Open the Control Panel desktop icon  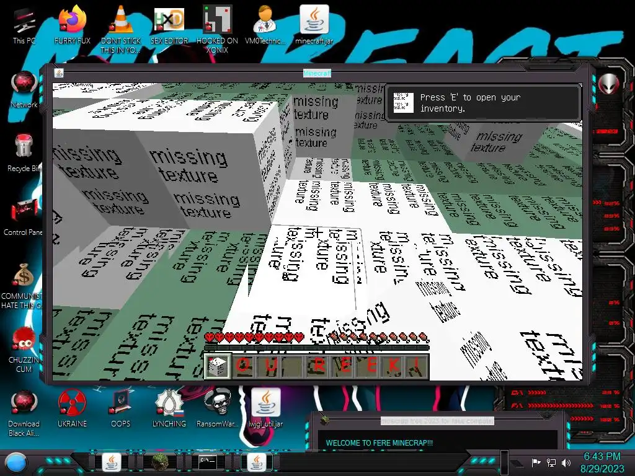23,218
